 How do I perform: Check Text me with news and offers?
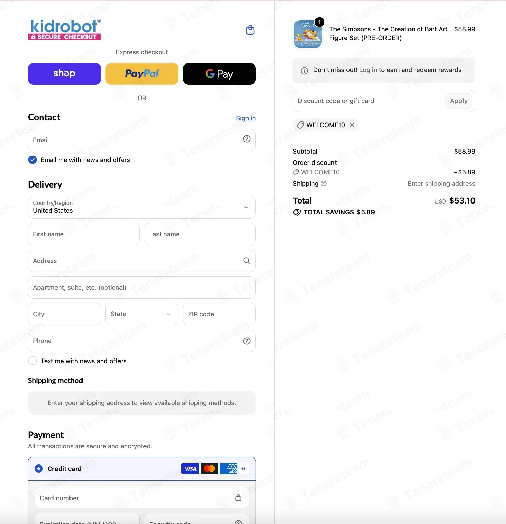click(33, 361)
